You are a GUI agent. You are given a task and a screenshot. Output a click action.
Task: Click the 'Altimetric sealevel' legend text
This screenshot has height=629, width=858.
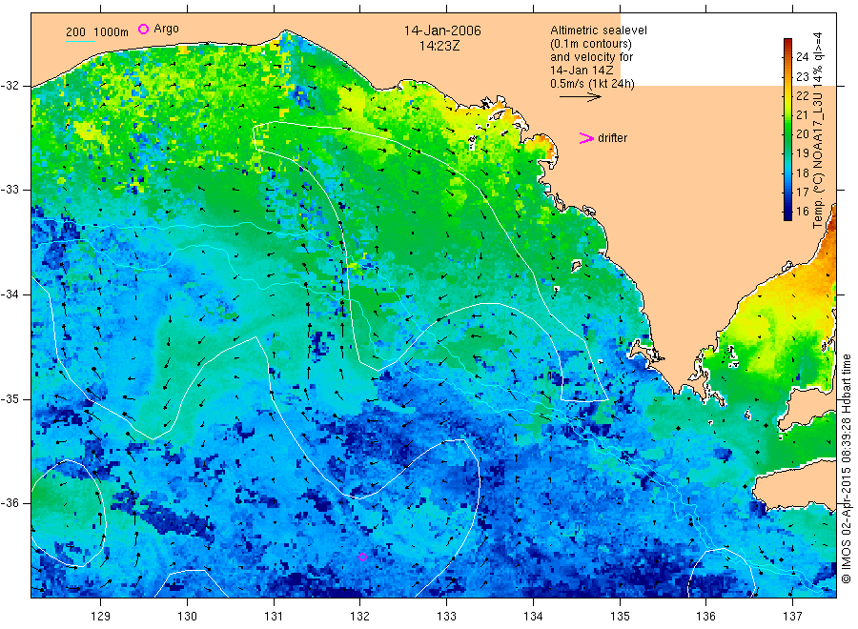click(599, 30)
